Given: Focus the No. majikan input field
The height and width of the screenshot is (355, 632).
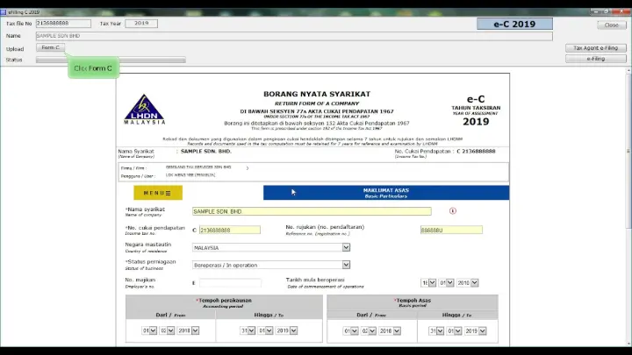Looking at the screenshot, I should [x=229, y=283].
